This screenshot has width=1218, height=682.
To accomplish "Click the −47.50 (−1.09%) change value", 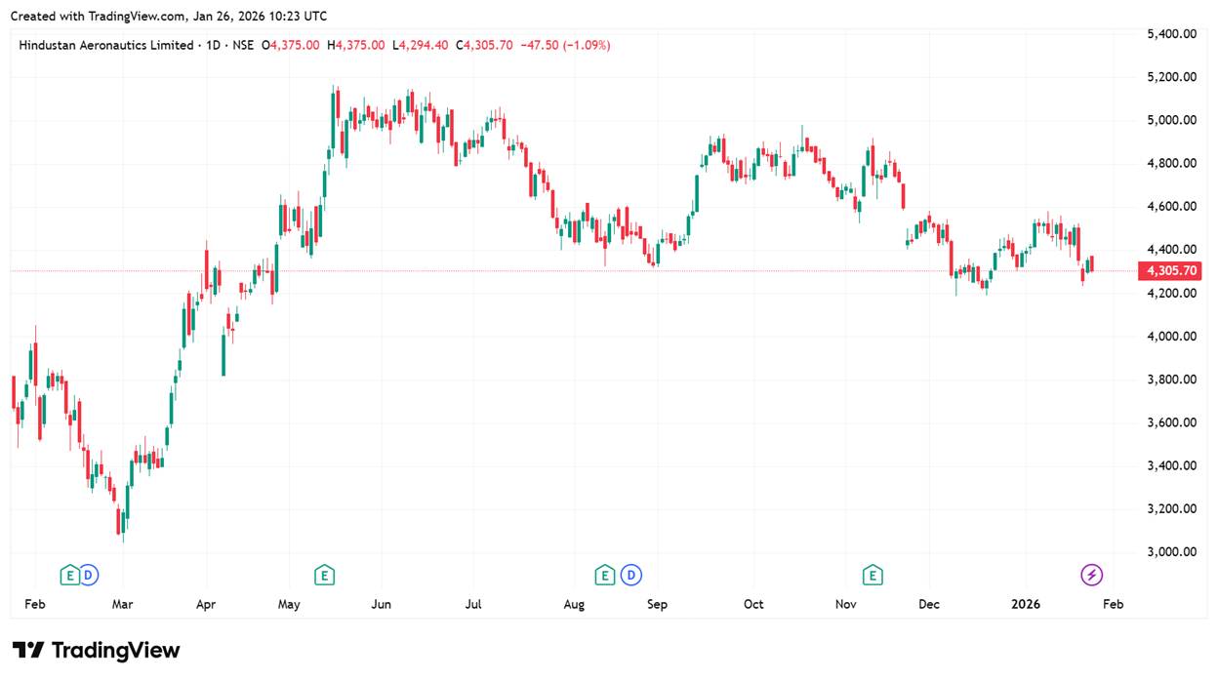I will click(x=566, y=45).
